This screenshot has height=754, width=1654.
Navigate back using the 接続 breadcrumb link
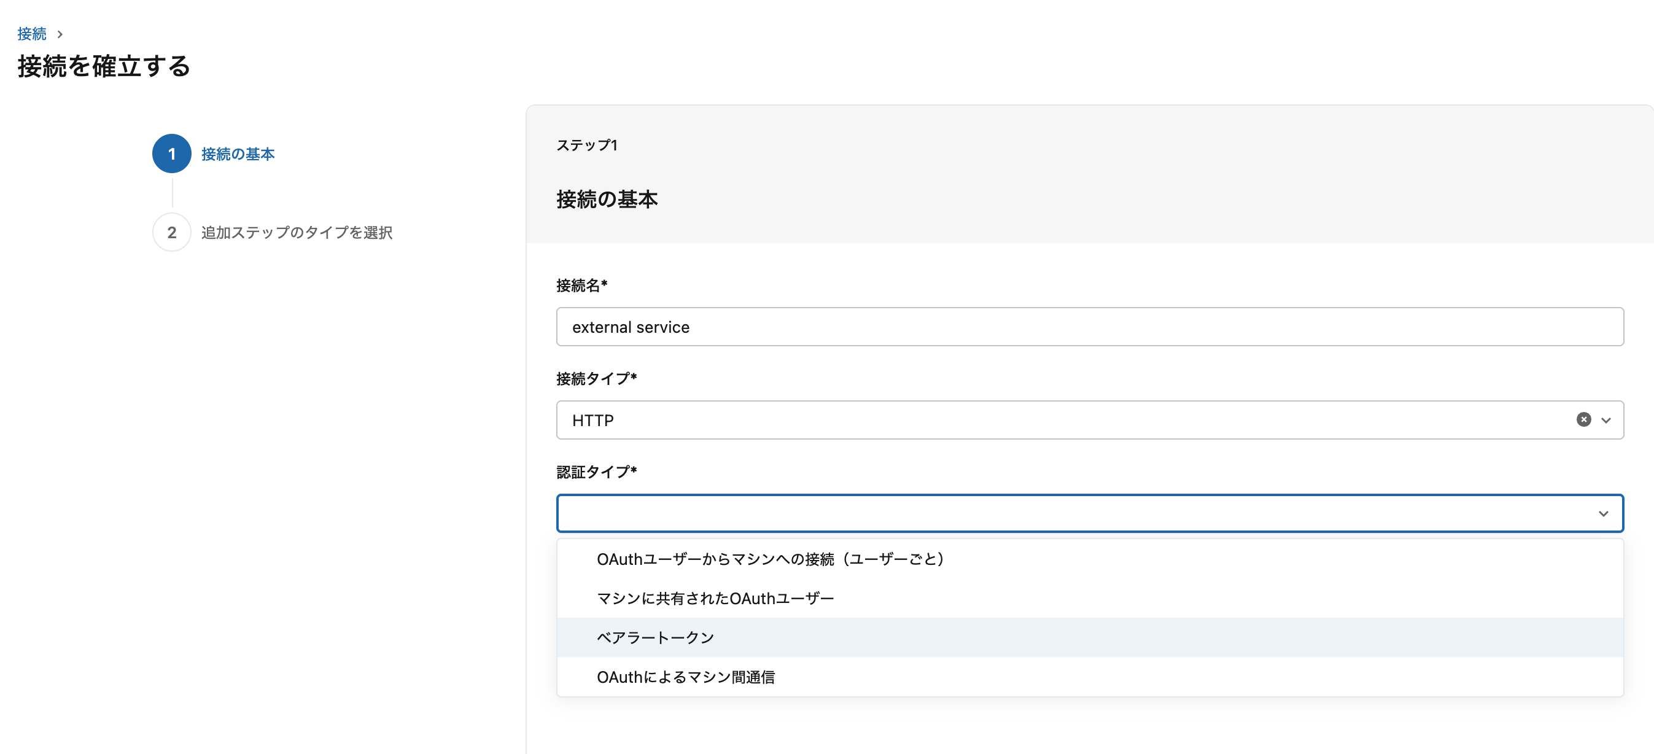click(x=32, y=33)
